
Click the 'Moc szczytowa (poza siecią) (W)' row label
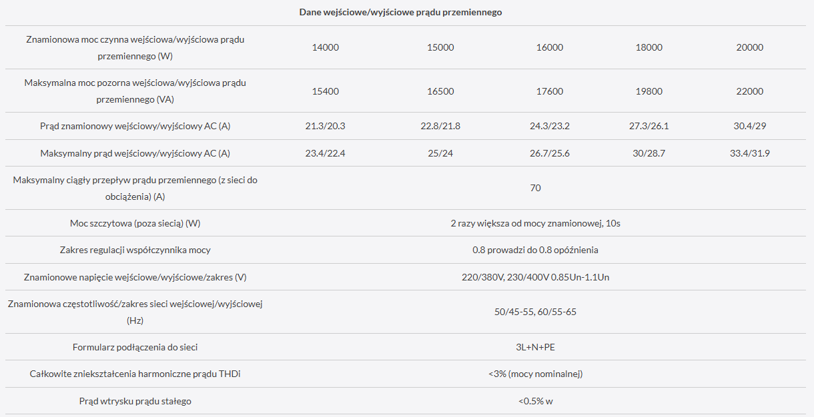(x=135, y=223)
